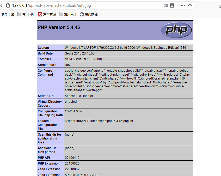Click the site information page icon before the URL
221x176 pixels.
point(8,5)
